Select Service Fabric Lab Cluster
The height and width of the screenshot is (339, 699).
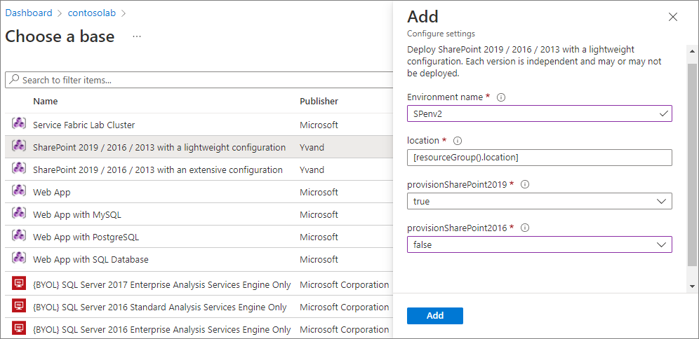84,125
